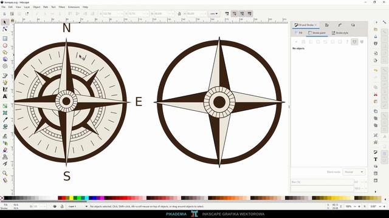Open the Blend mode dropdown

pos(354,172)
